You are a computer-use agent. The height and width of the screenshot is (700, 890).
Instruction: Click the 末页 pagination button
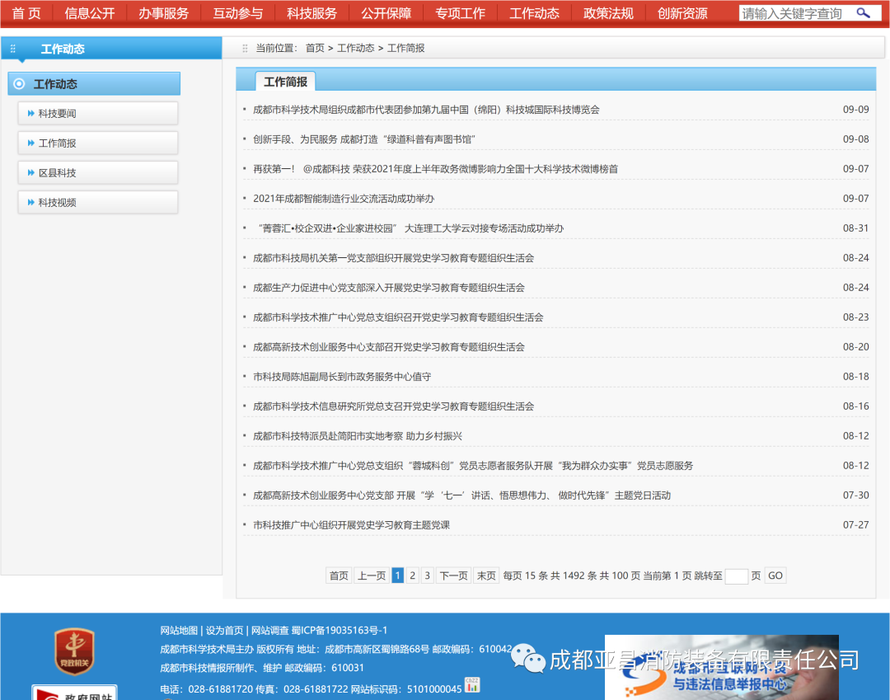[486, 576]
